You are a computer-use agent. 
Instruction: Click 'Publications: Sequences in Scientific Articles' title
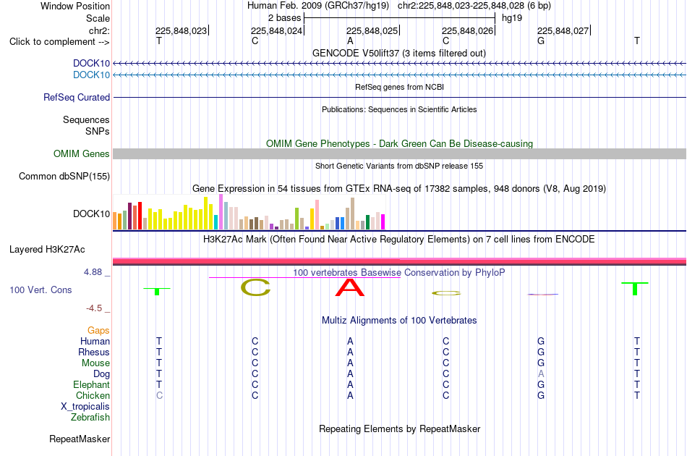click(x=399, y=109)
